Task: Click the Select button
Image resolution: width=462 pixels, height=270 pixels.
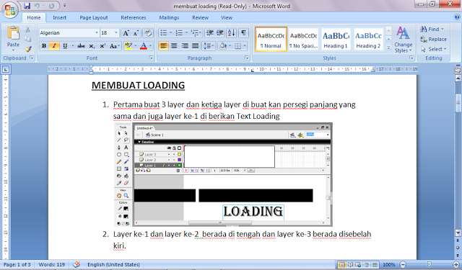Action: (x=434, y=49)
